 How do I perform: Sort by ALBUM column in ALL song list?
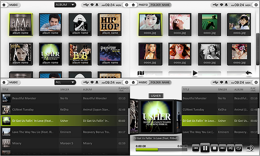[87, 89]
